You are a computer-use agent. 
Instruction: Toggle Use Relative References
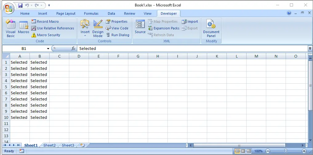coord(53,28)
